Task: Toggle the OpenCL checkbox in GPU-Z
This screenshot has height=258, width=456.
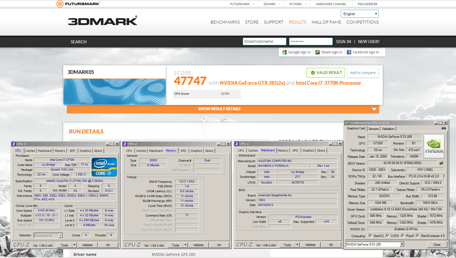Action: point(370,236)
